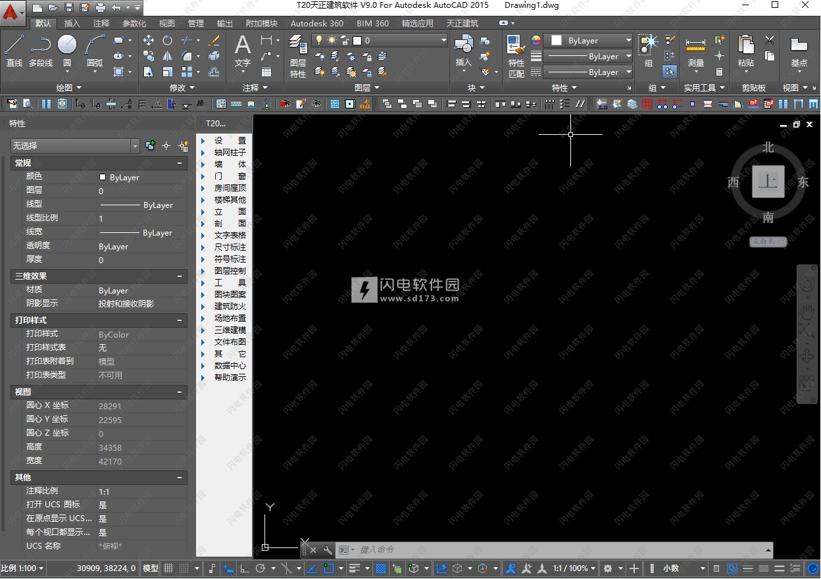Click the quick calculator icon
Viewport: 821px width, 579px height.
[720, 72]
